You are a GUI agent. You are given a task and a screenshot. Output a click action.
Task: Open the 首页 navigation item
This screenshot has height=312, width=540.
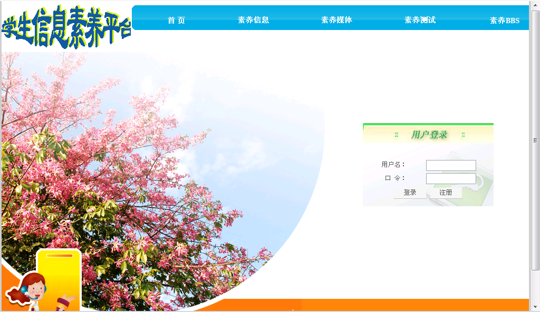point(176,20)
